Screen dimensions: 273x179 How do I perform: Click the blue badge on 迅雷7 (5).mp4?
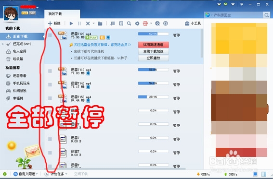click(x=88, y=101)
